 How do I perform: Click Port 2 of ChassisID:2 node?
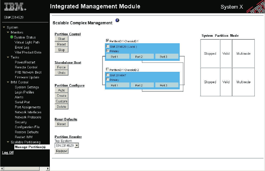(x=142, y=85)
